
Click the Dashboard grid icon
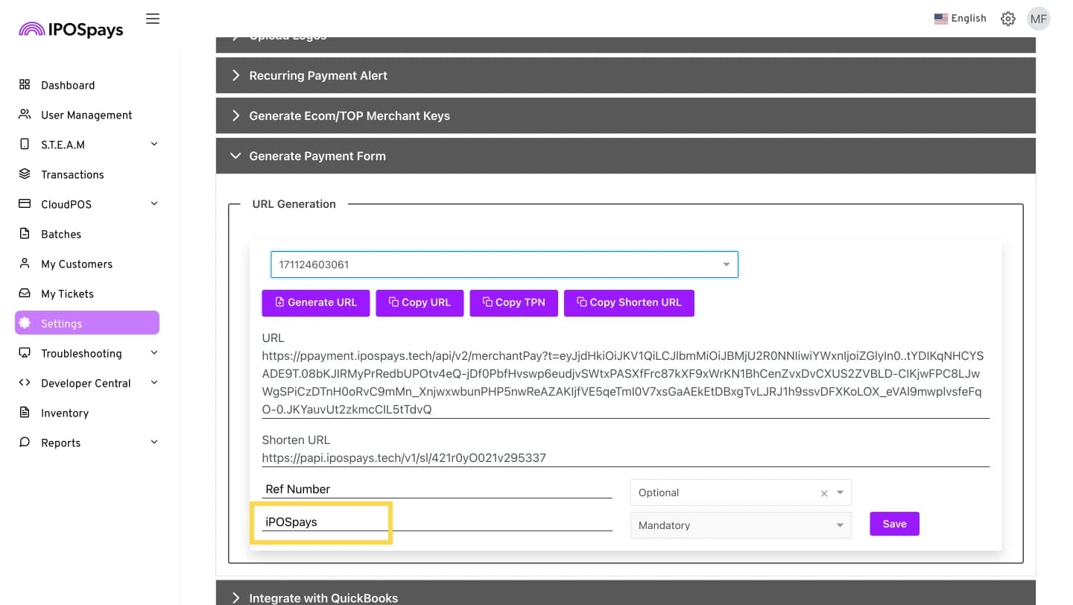coord(25,85)
